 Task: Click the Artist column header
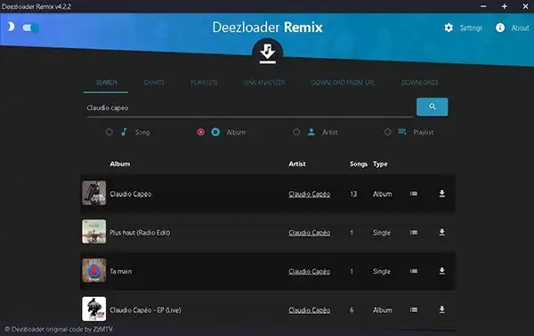[x=297, y=164]
